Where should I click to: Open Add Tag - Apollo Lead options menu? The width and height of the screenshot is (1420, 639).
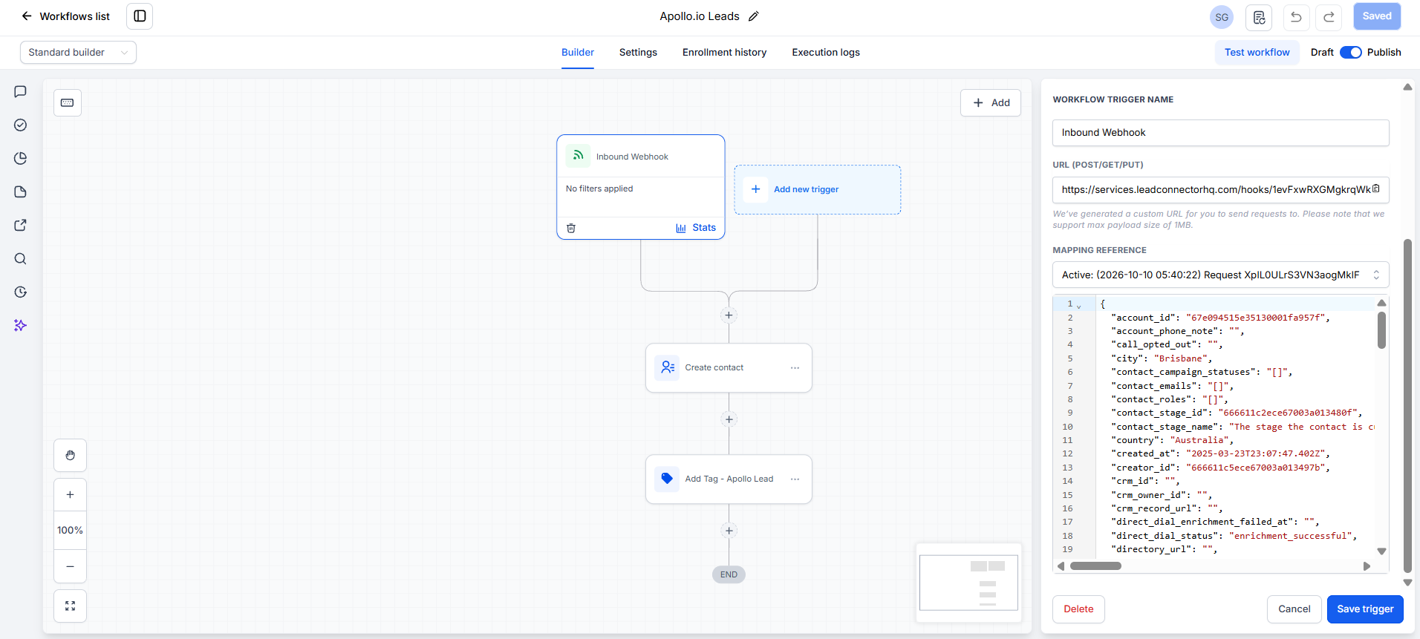point(795,479)
